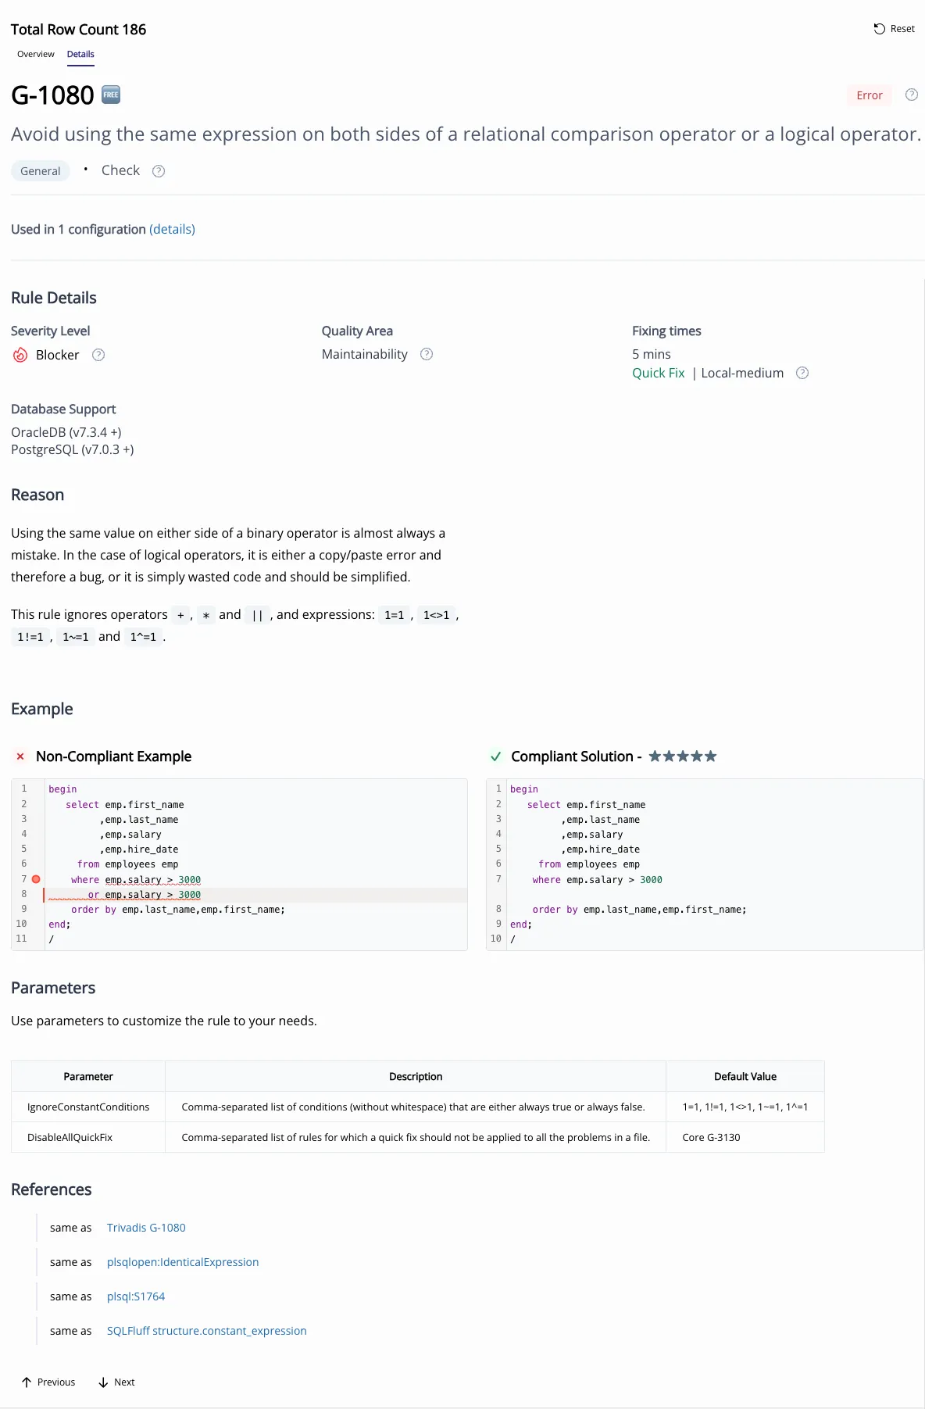Click help icon beside Check label
The width and height of the screenshot is (925, 1409).
(159, 171)
